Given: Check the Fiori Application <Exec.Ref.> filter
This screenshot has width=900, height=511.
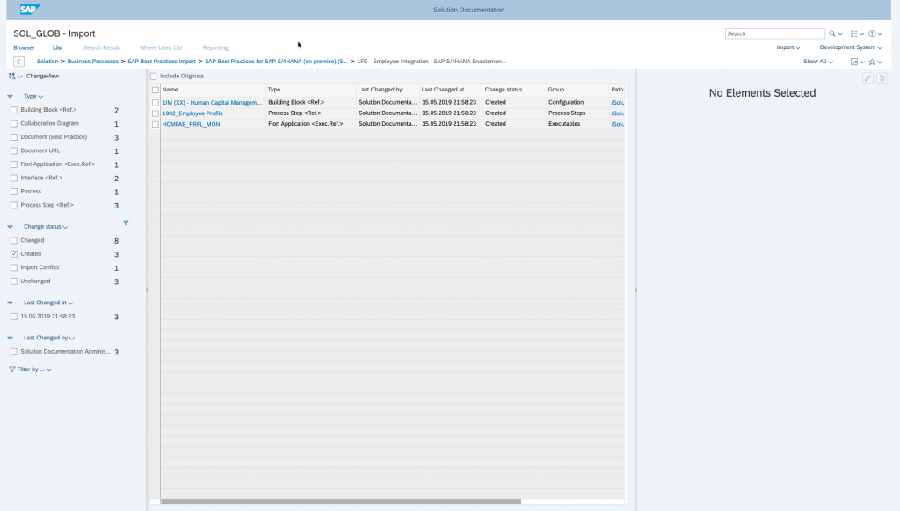Looking at the screenshot, I should click(14, 164).
